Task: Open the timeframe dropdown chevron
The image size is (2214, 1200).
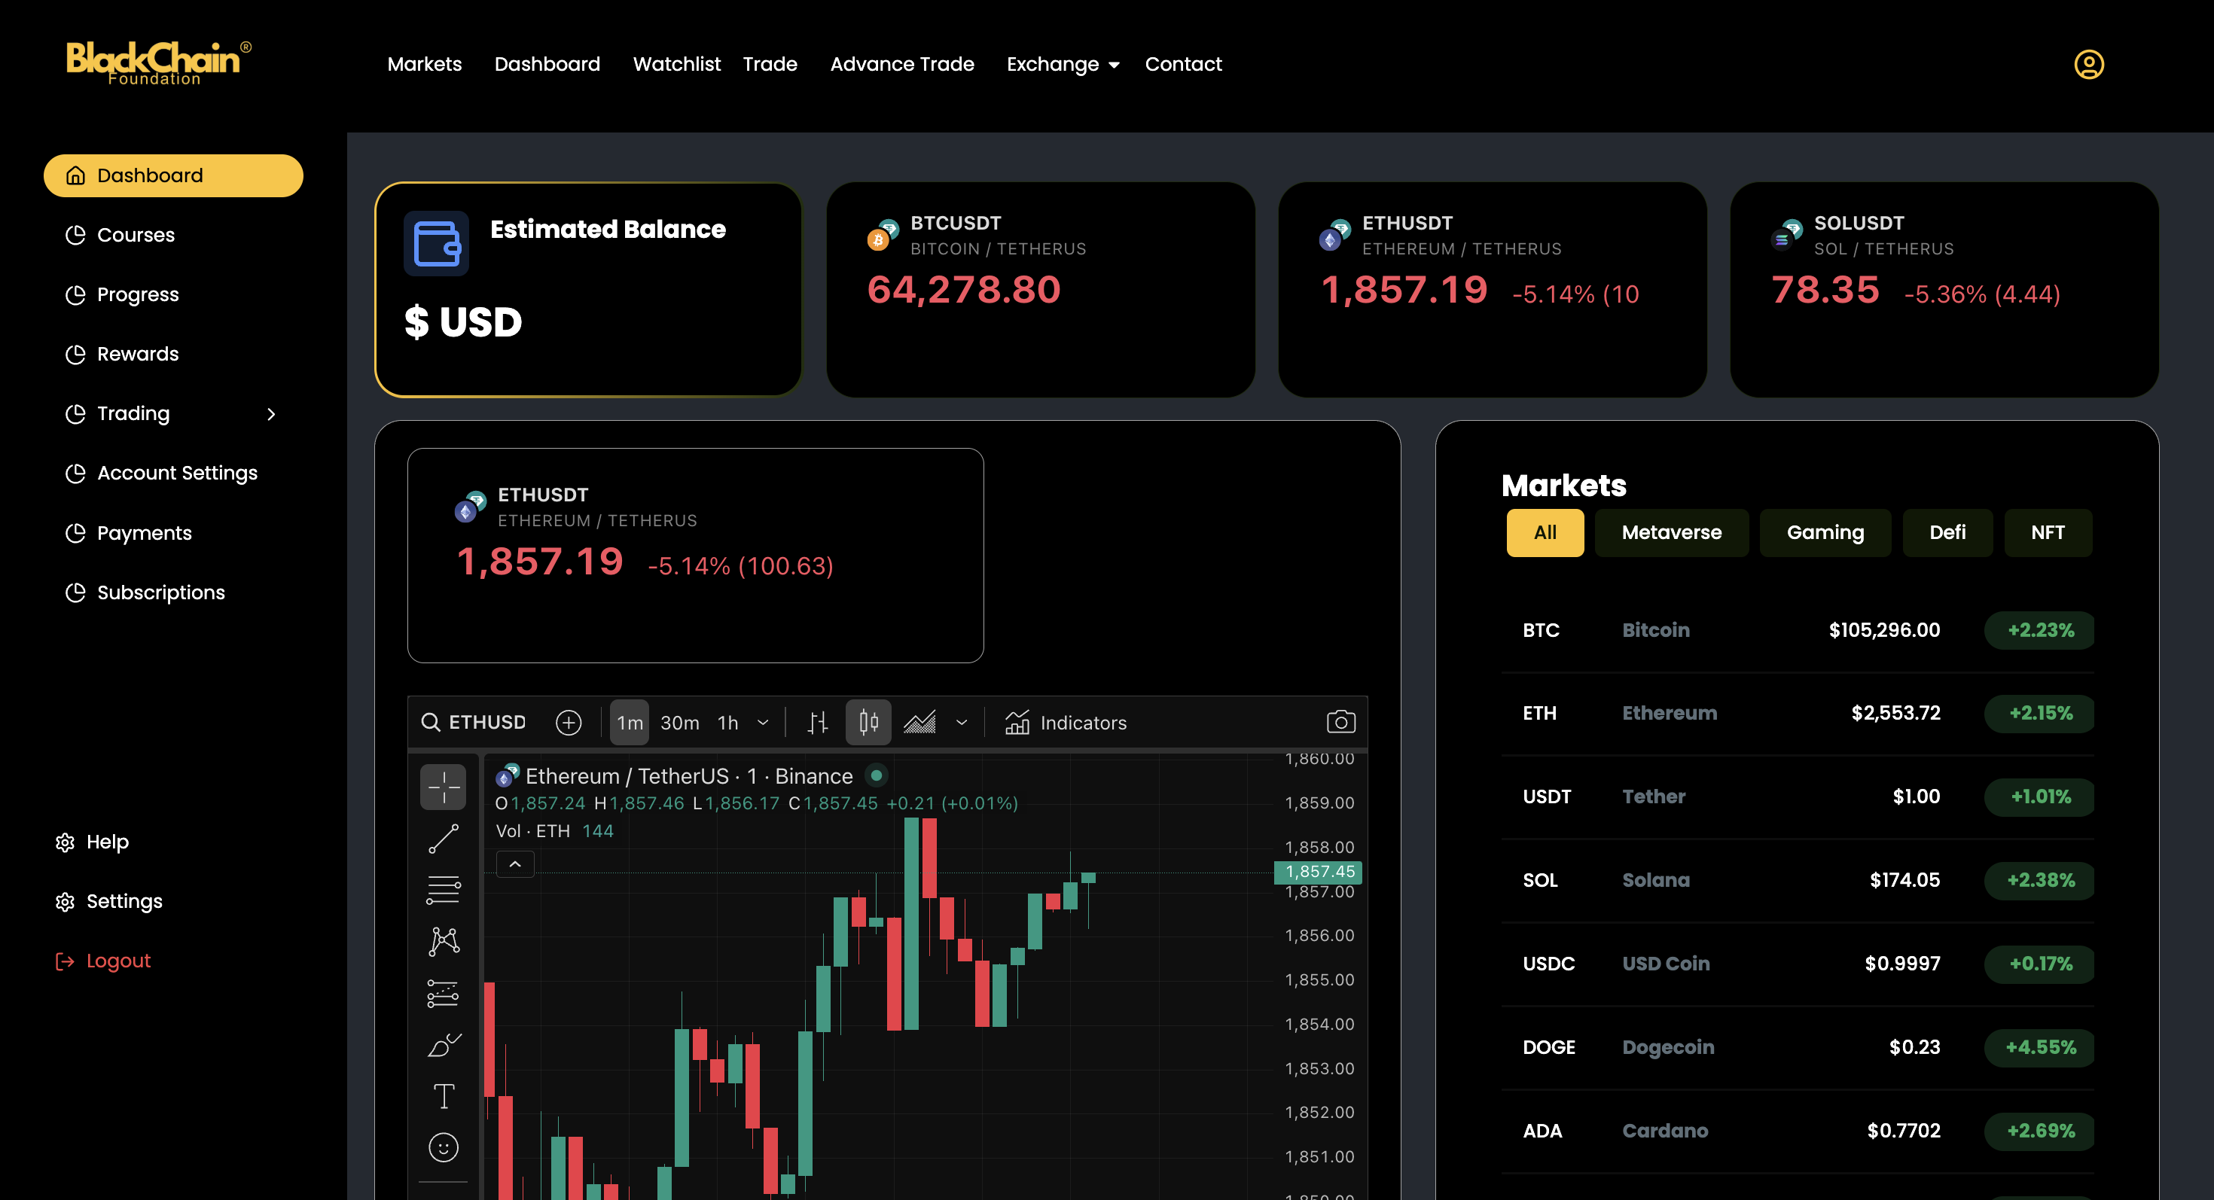Action: coord(761,721)
